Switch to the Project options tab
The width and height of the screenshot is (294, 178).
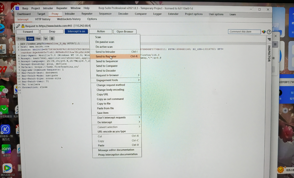(x=194, y=14)
